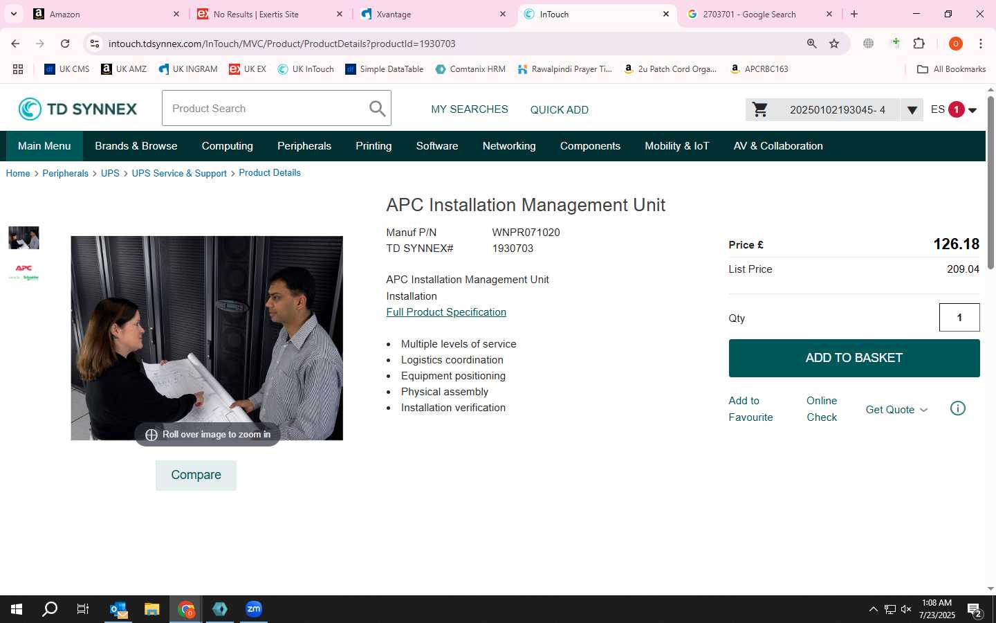Click Add to Favourite link
Viewport: 996px width, 623px height.
(x=750, y=409)
